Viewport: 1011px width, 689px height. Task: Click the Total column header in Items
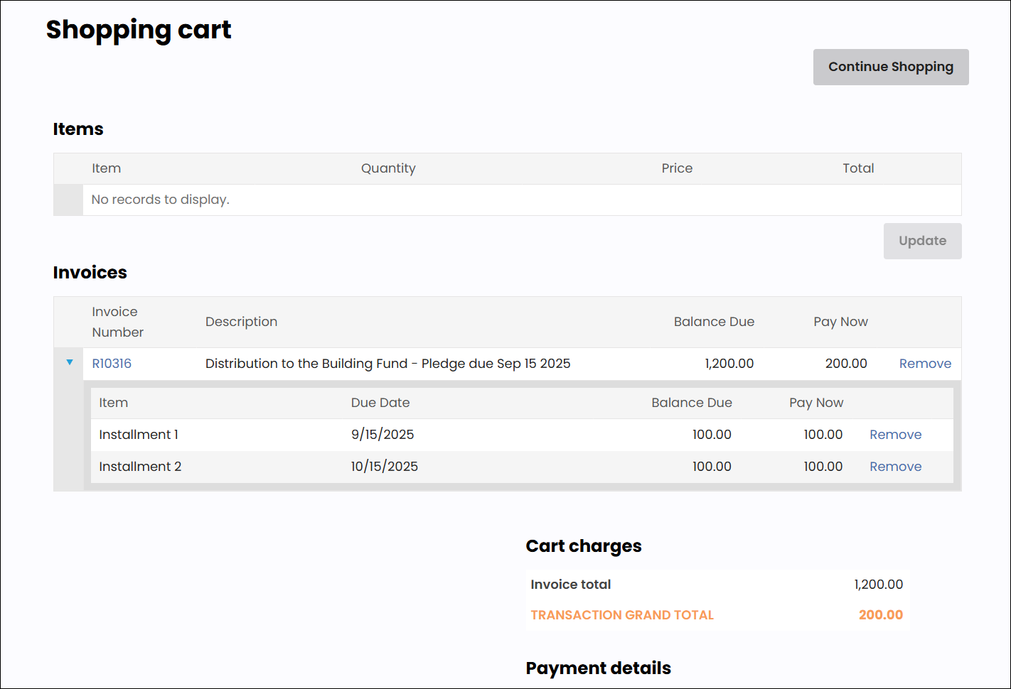pos(857,168)
